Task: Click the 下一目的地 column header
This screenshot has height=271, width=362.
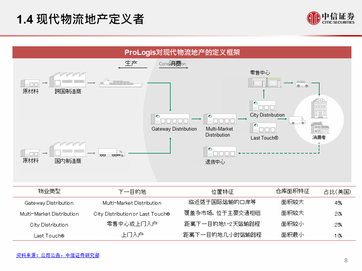Action: coord(132,192)
